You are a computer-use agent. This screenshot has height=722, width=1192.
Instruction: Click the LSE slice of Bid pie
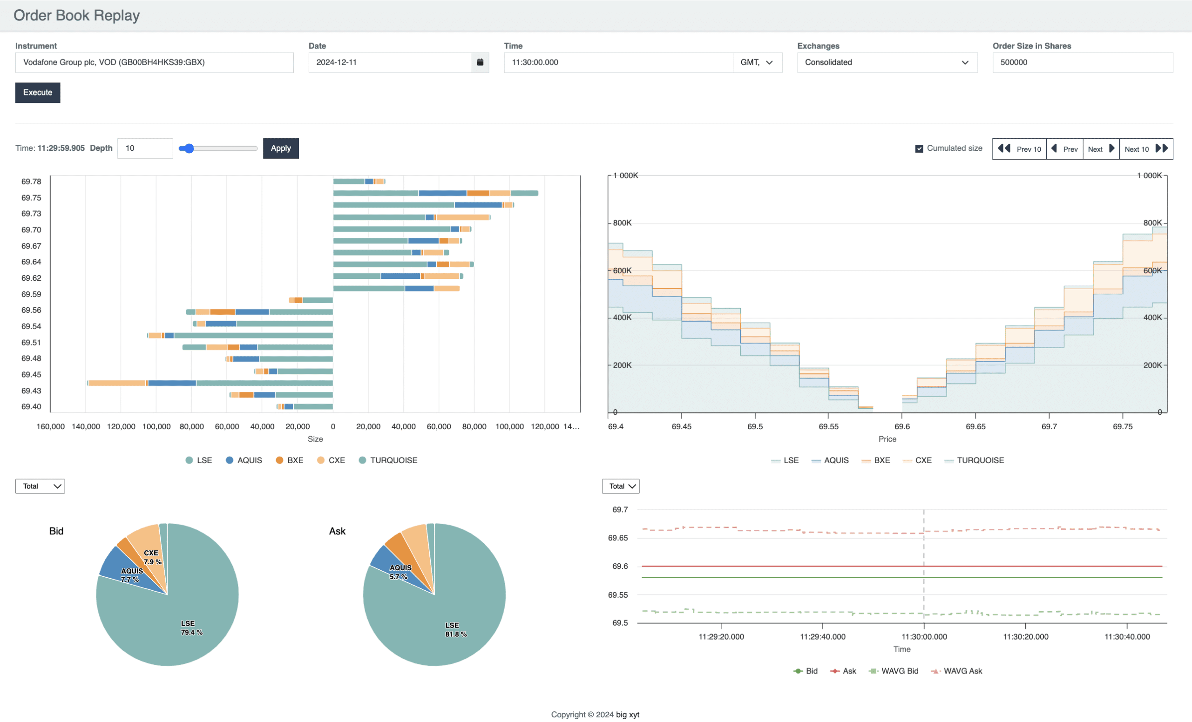pos(184,624)
